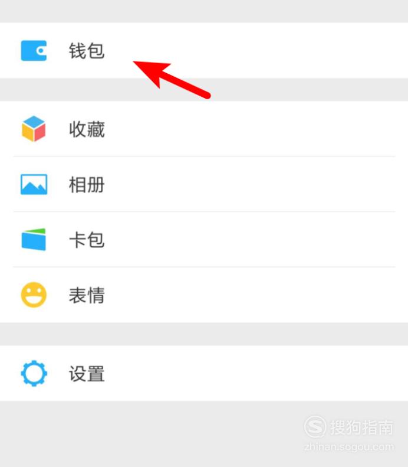Tap the blue card holder 卡包 icon

[34, 240]
